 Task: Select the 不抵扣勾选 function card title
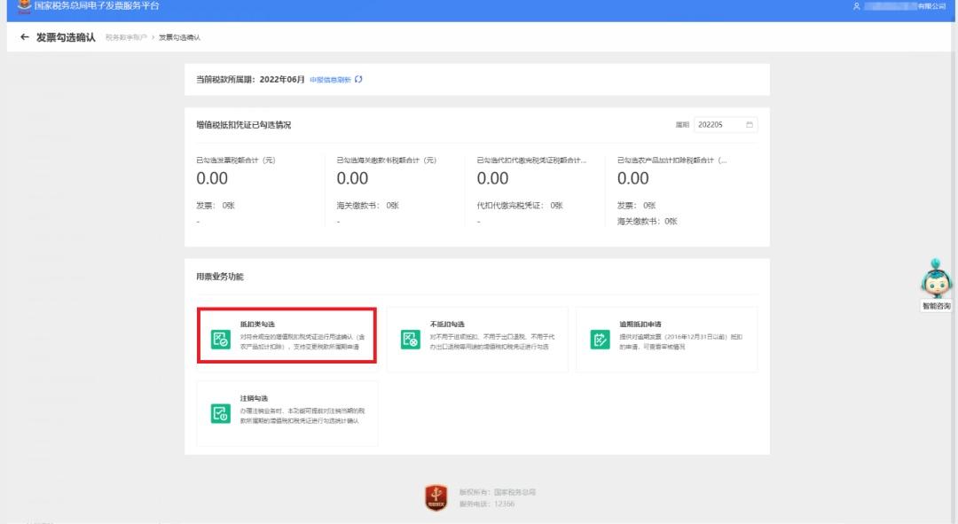coord(447,325)
